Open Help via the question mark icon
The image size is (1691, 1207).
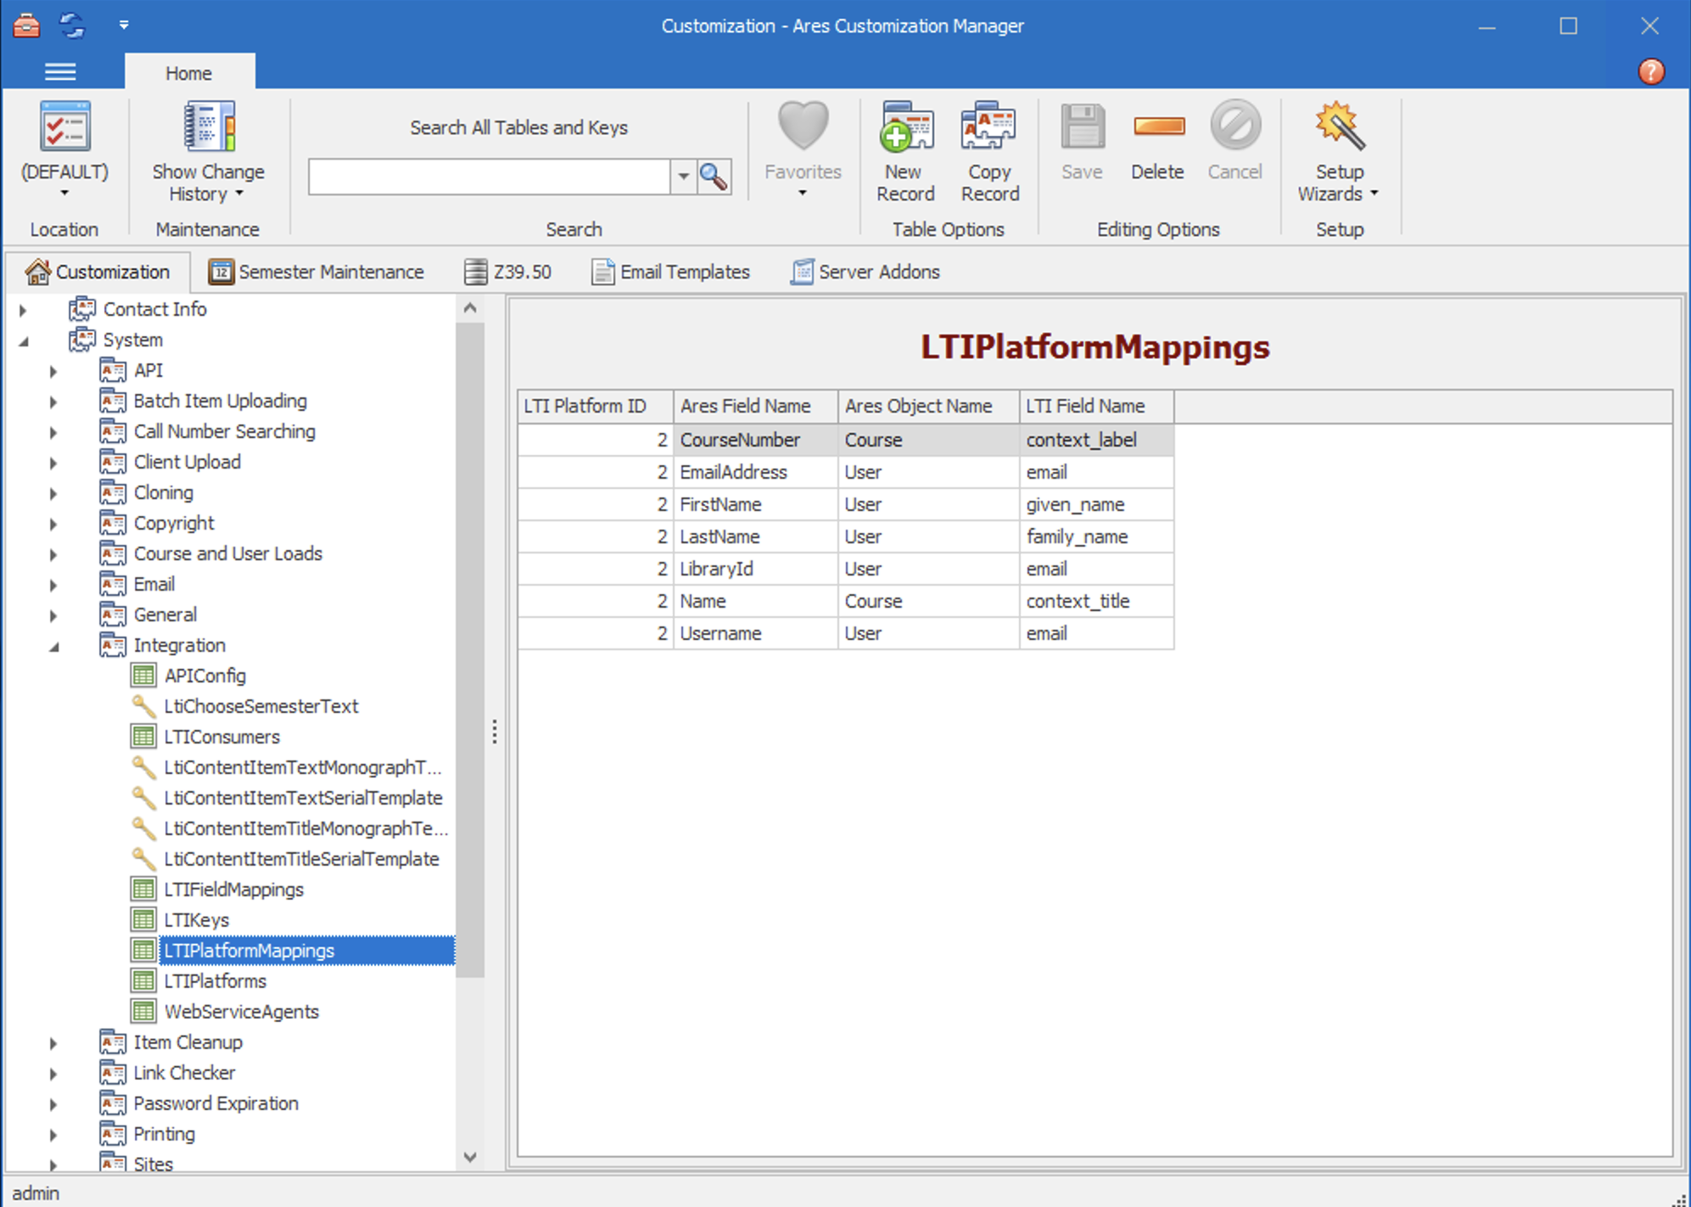[x=1651, y=71]
